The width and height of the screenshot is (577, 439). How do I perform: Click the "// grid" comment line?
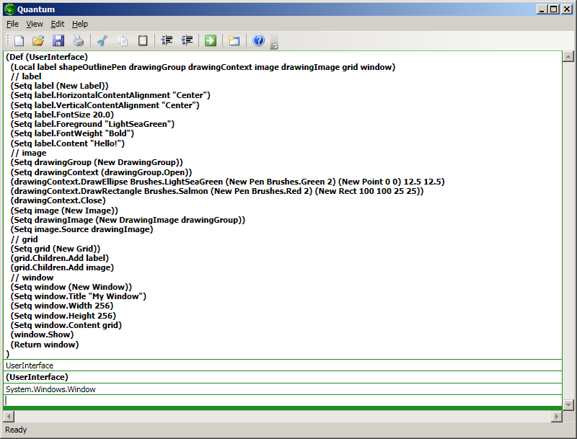click(24, 239)
